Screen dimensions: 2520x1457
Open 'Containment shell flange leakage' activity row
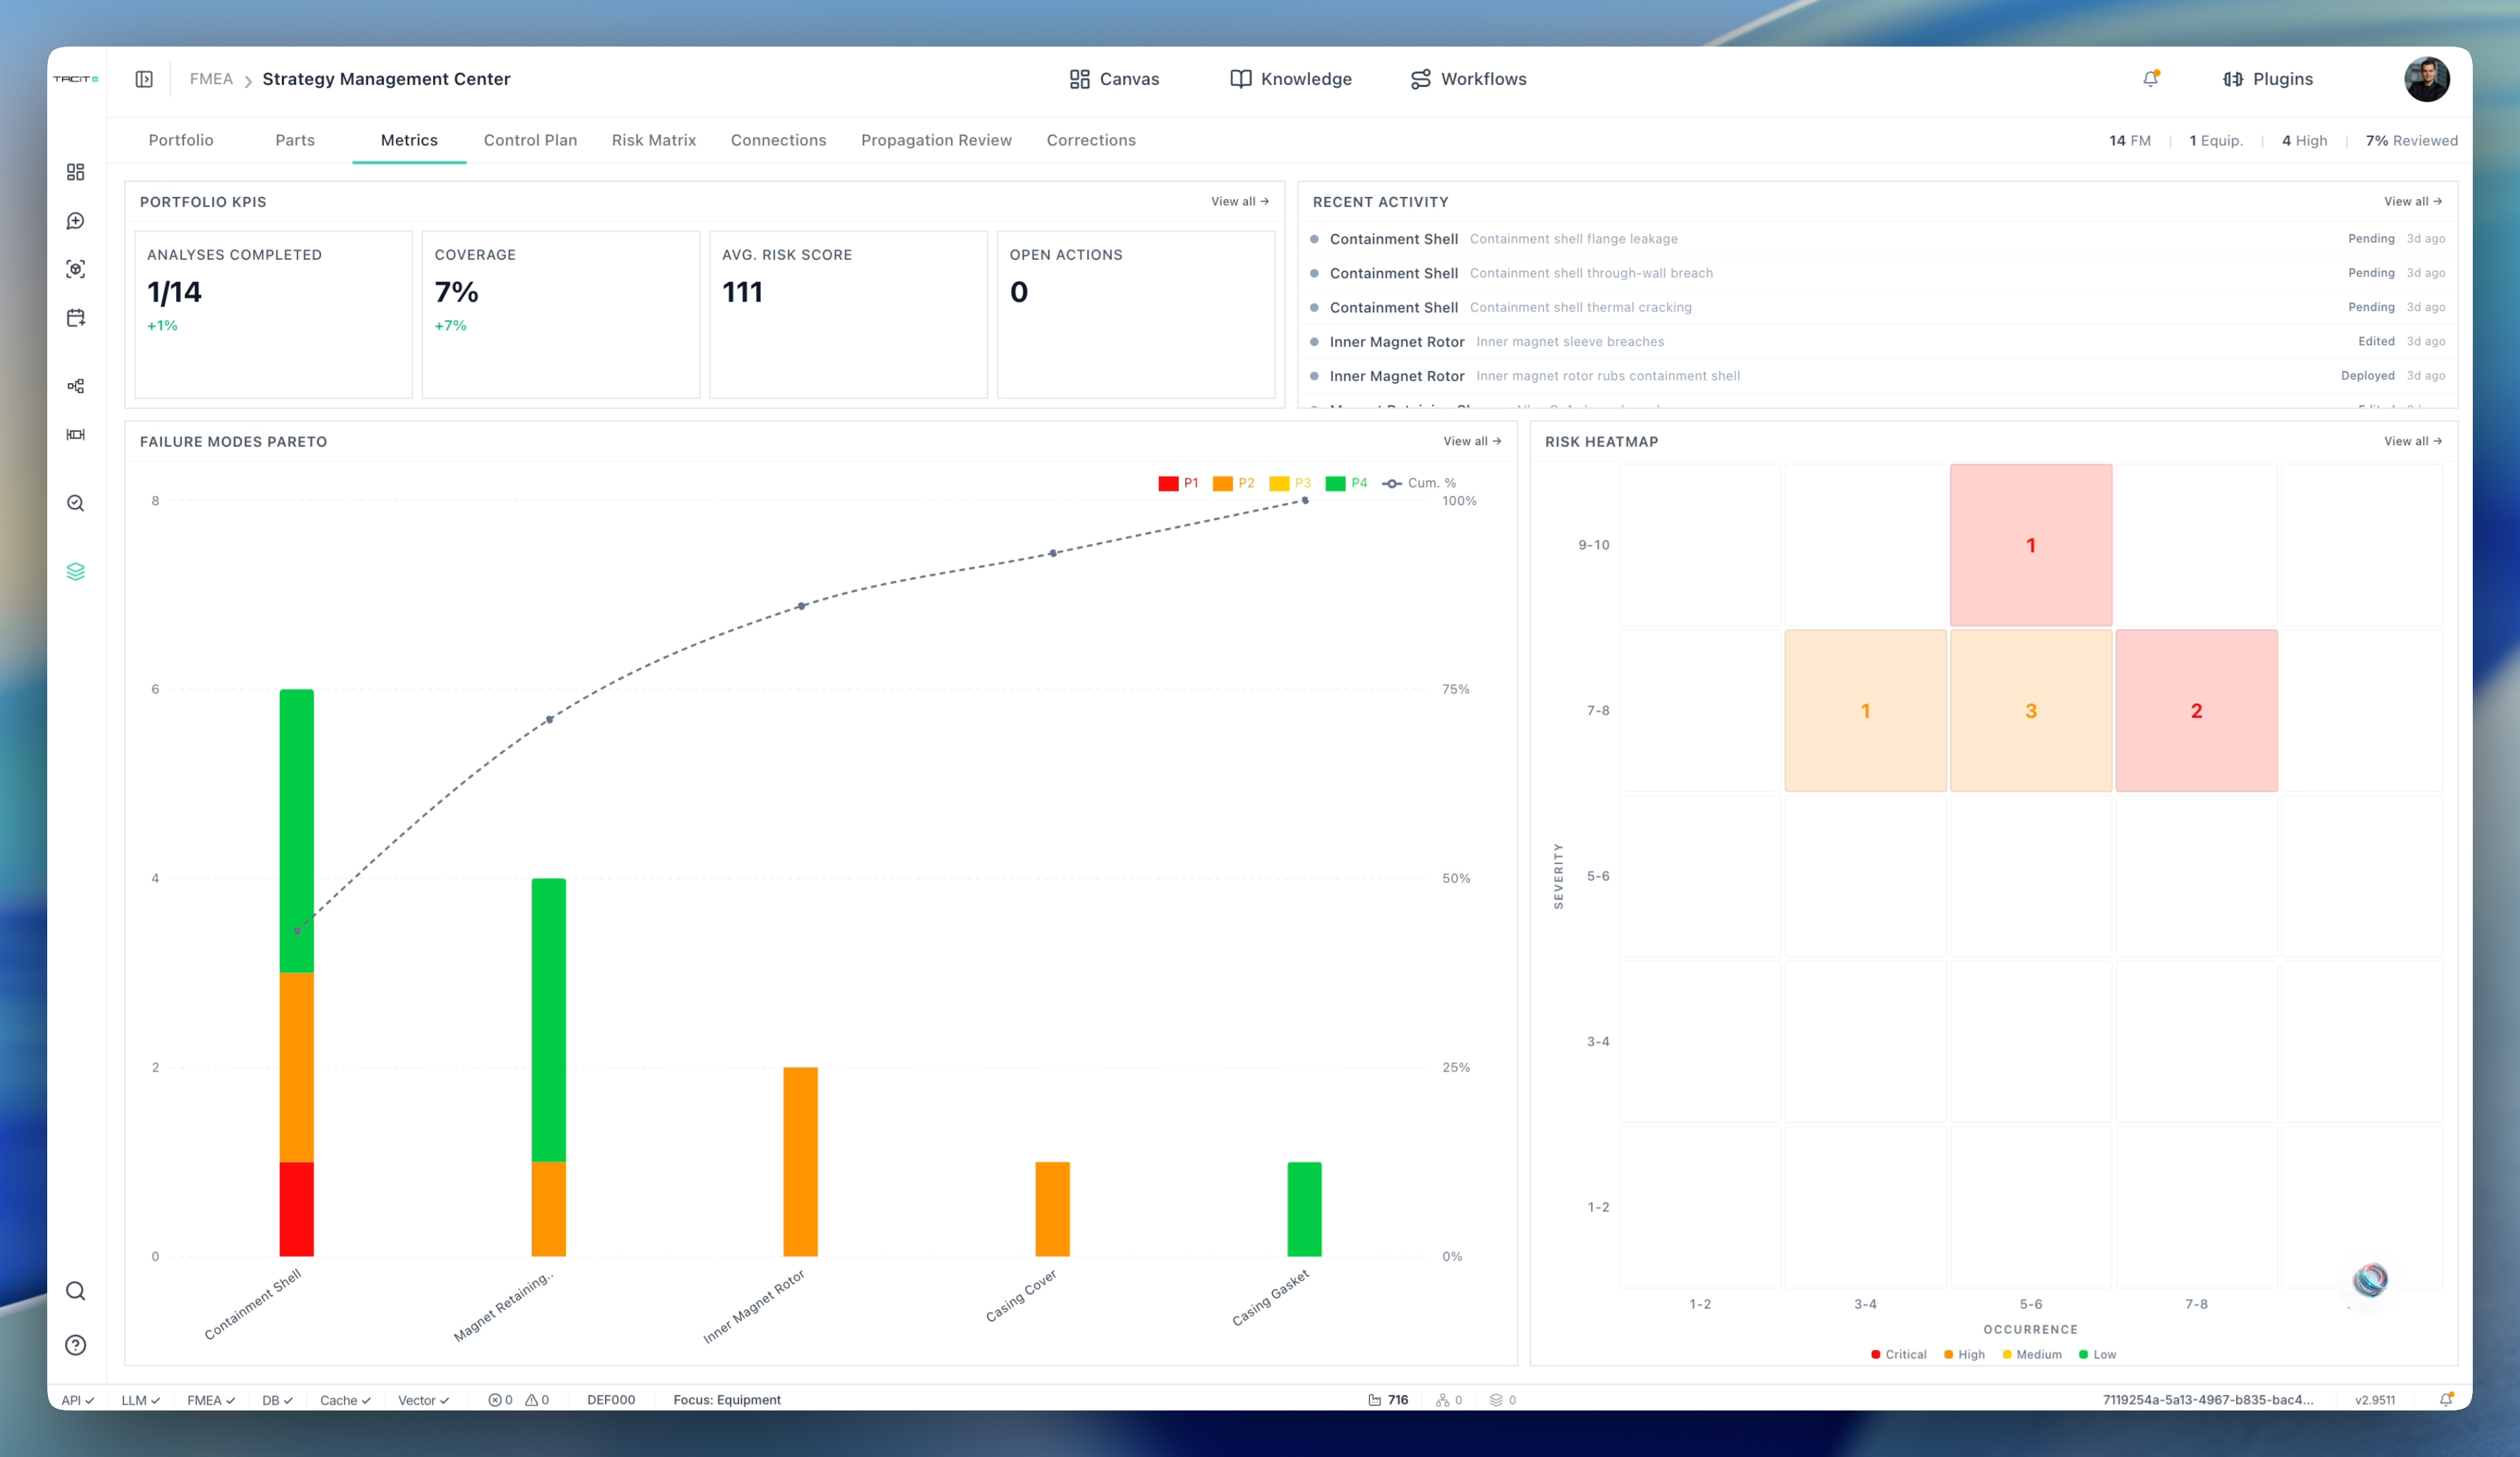tap(1877, 239)
